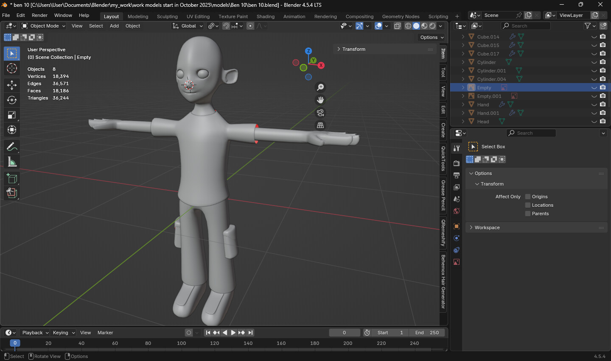Select the Cursor tool in the viewport toolbar

12,68
